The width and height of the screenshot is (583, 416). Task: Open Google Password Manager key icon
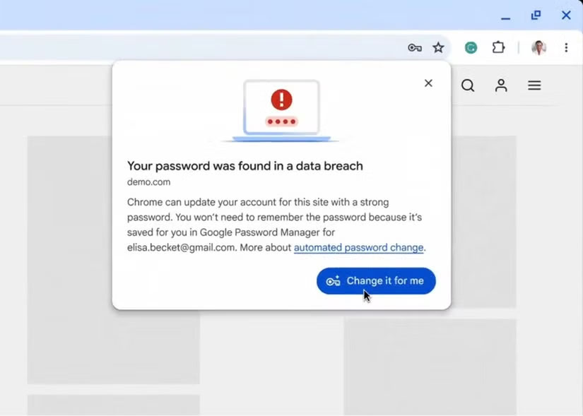(415, 47)
